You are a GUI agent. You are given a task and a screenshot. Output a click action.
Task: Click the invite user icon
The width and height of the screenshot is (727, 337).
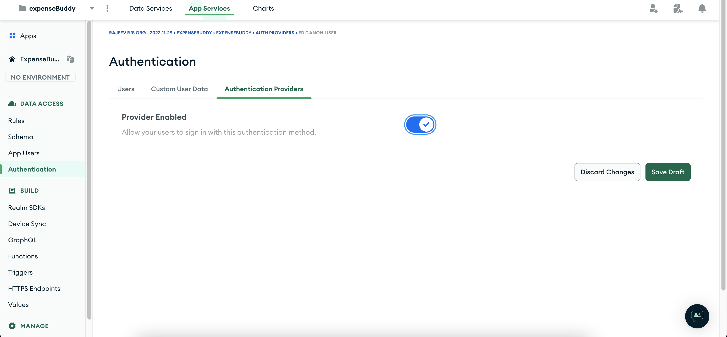point(654,9)
